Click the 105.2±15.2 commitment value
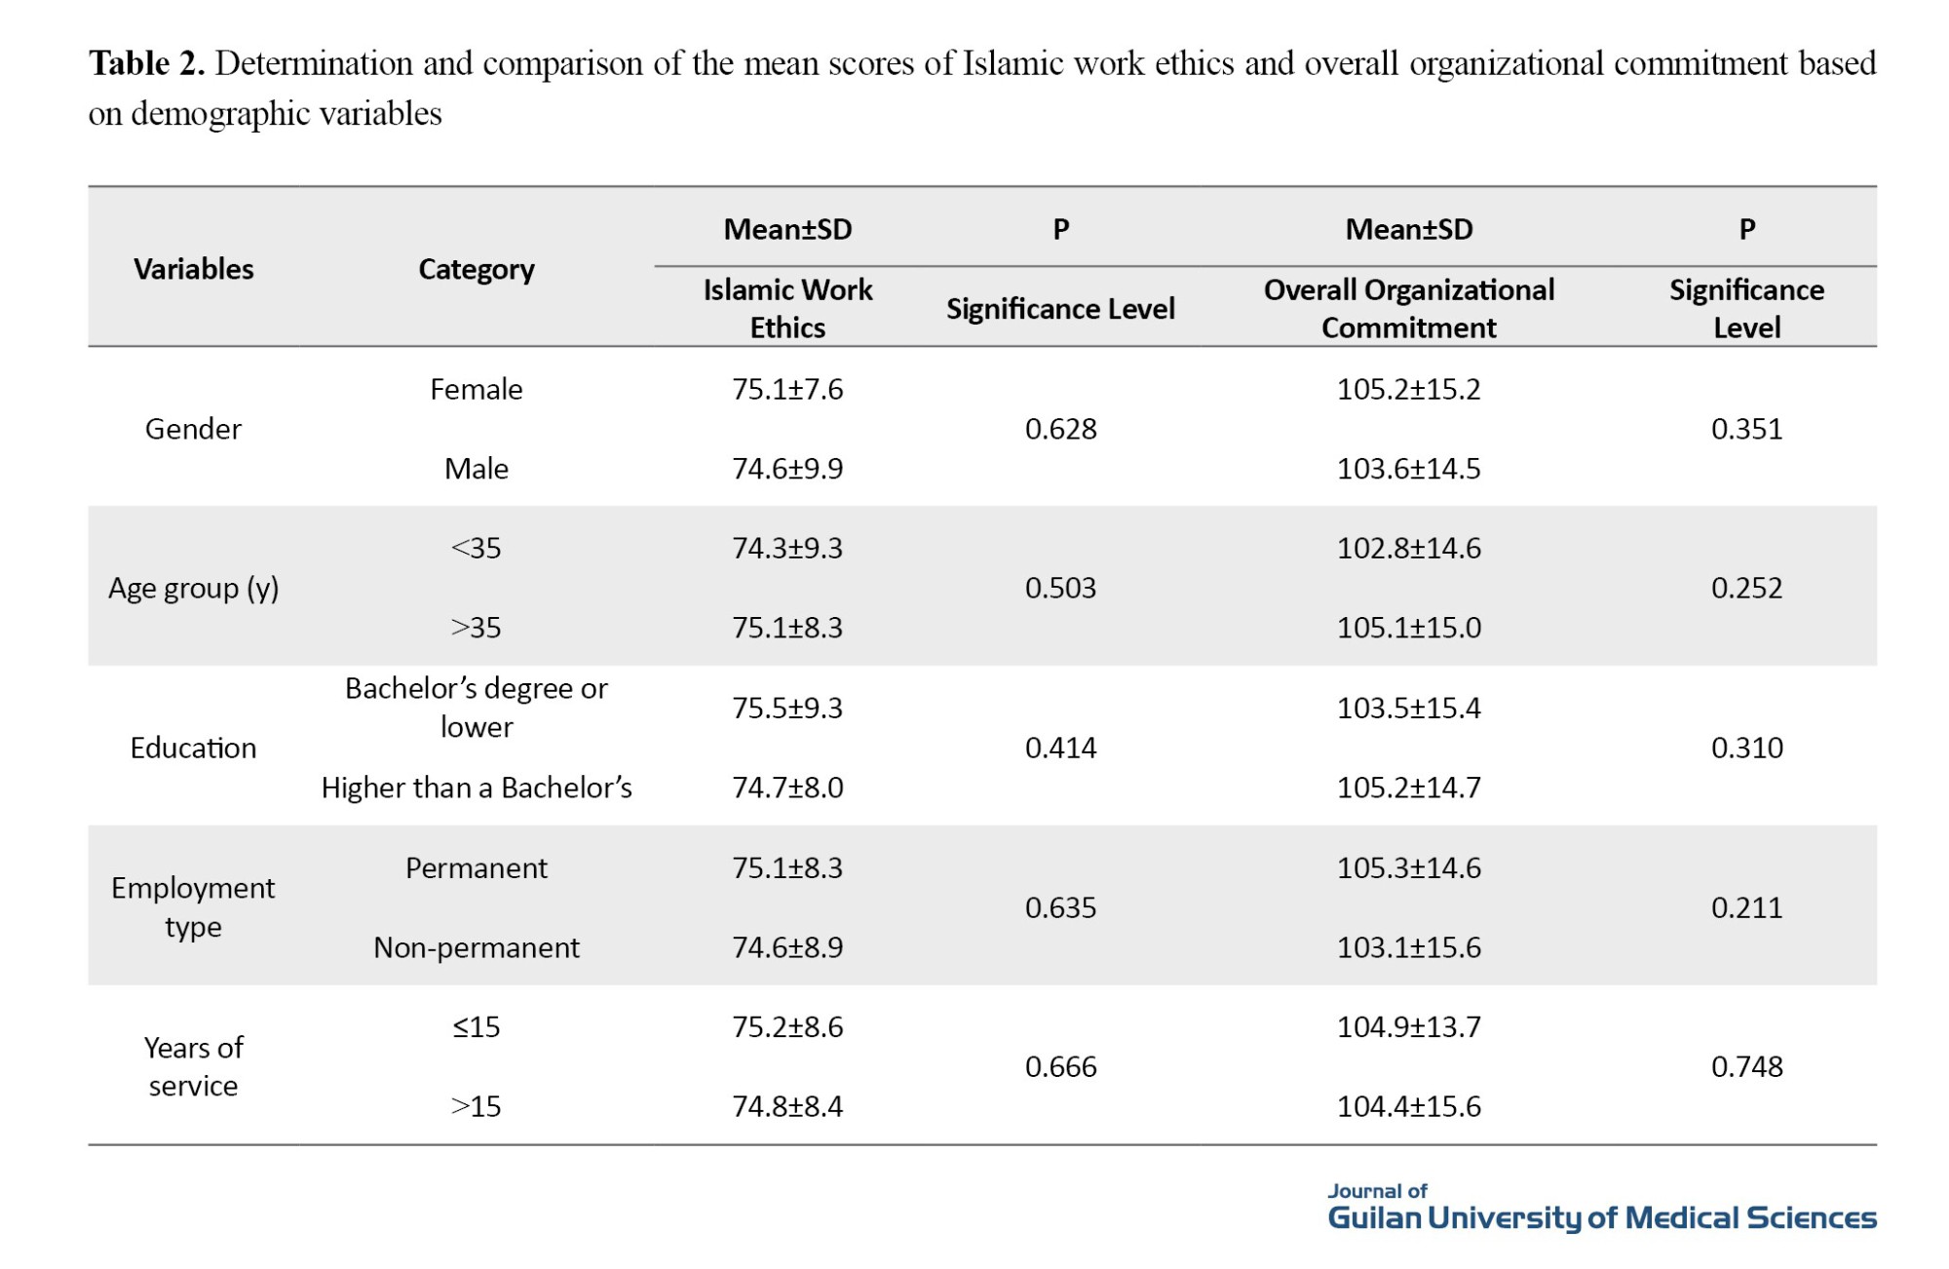The width and height of the screenshot is (1949, 1269). [x=1408, y=390]
